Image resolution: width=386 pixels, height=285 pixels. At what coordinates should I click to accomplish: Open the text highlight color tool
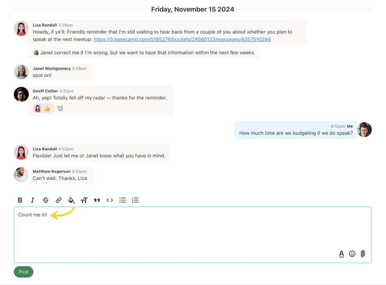coord(71,200)
